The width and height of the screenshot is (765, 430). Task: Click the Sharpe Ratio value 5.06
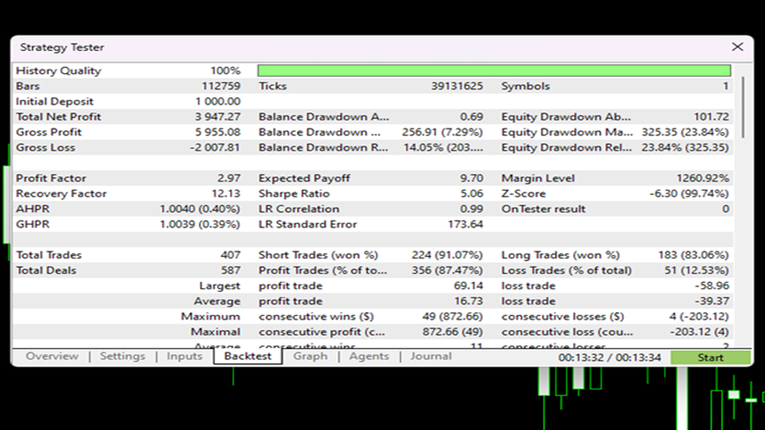pos(472,193)
